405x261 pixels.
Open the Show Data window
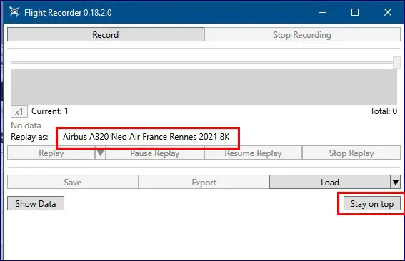click(36, 204)
